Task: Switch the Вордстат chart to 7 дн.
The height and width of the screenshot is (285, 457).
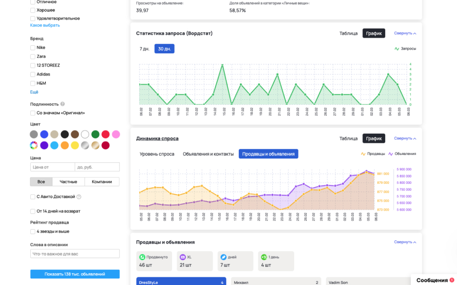Action: click(144, 49)
